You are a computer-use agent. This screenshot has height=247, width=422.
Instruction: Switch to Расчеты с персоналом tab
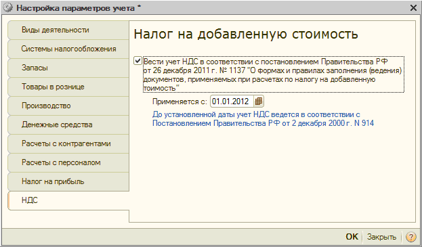coord(68,162)
